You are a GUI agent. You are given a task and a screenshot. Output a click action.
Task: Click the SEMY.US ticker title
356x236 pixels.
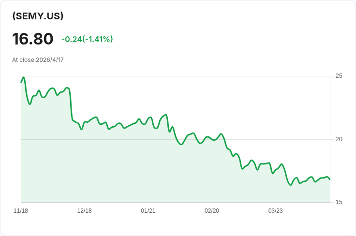point(38,16)
